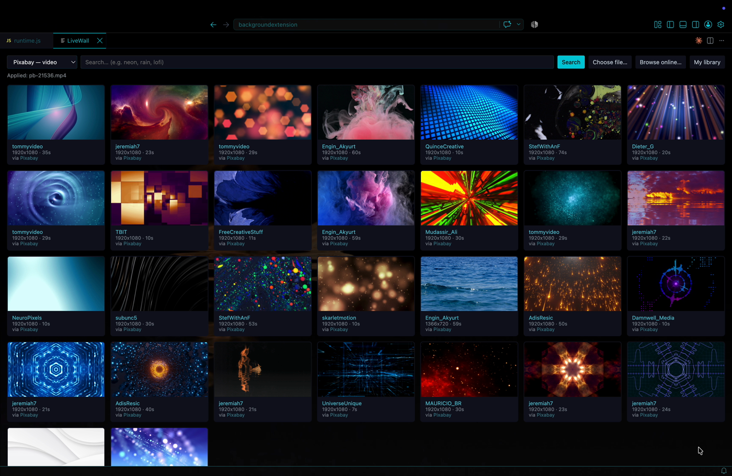Select NeuroPixels cyan gradient thumbnail

coord(56,284)
